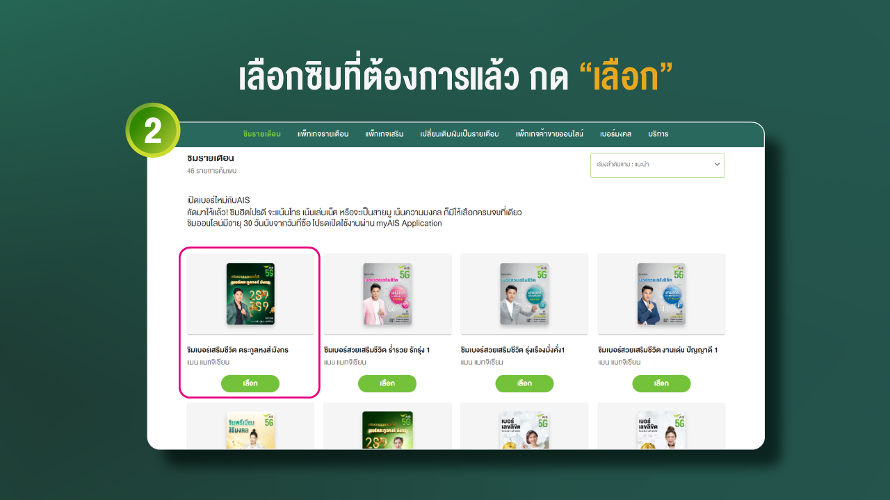Open the เบอร์มงคล tab

point(615,134)
